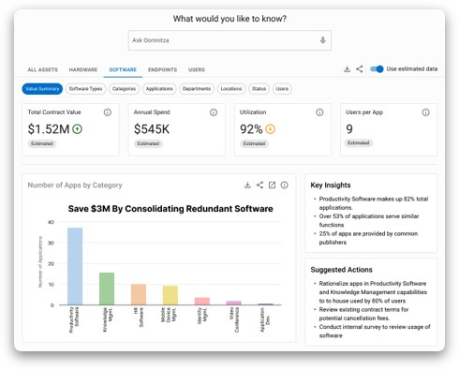Viewport: 459px width, 370px height.
Task: Click the HR Software orange bar
Action: [139, 294]
